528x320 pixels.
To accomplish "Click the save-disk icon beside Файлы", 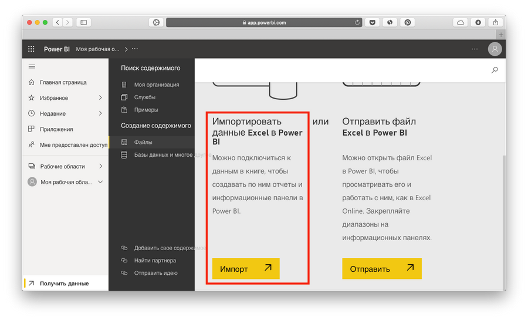I will tap(124, 142).
